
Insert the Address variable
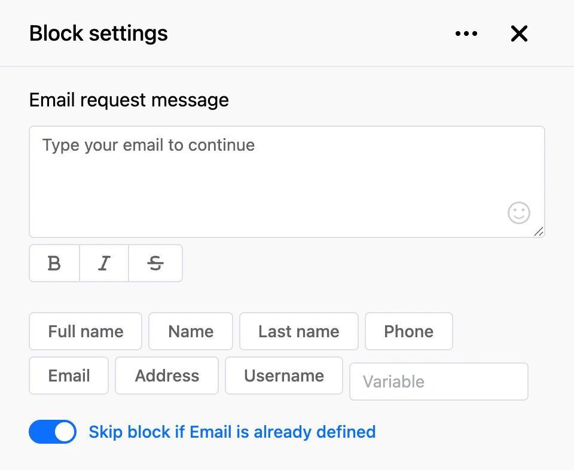pos(167,376)
